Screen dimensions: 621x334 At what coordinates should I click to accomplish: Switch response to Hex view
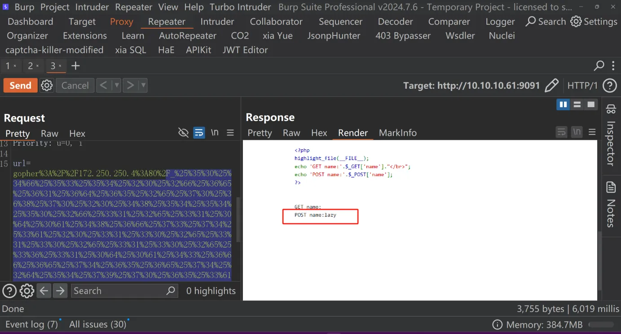[x=319, y=133]
